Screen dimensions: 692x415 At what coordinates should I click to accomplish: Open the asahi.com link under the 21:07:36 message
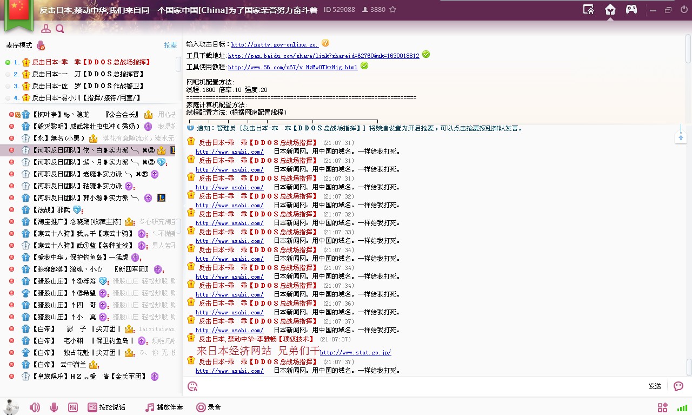pos(229,312)
